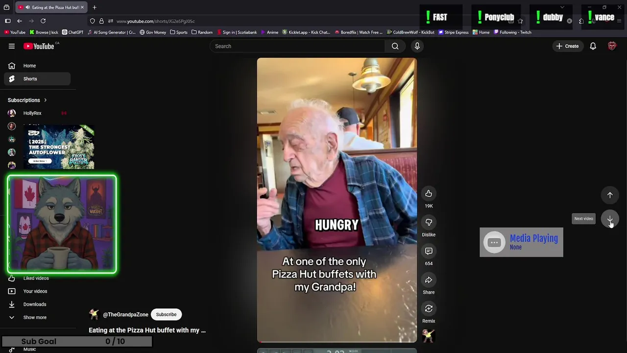Subscribe to @TheGrandpaZone

point(166,314)
